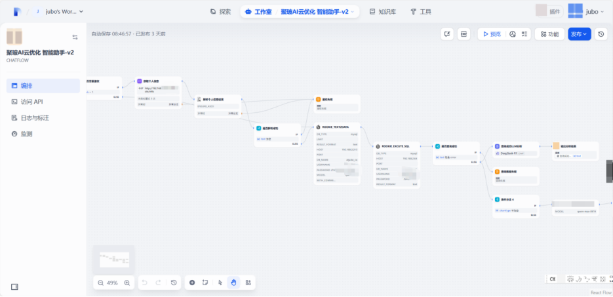
Task: Add a note to the canvas
Action: coord(205,283)
